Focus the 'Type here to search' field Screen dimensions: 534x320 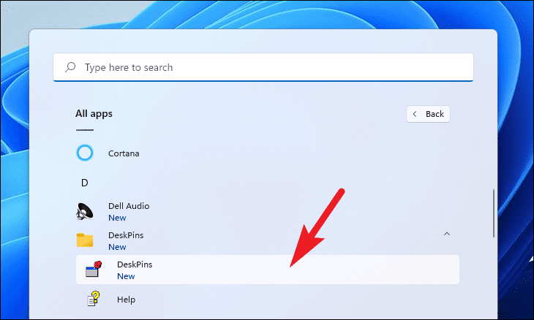tap(263, 67)
